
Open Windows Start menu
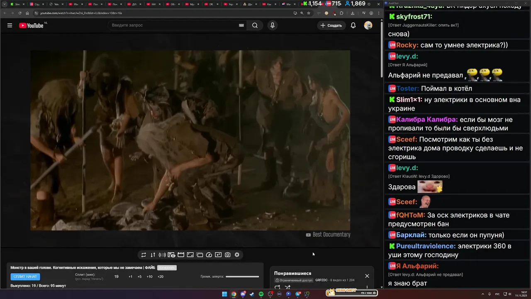(224, 294)
